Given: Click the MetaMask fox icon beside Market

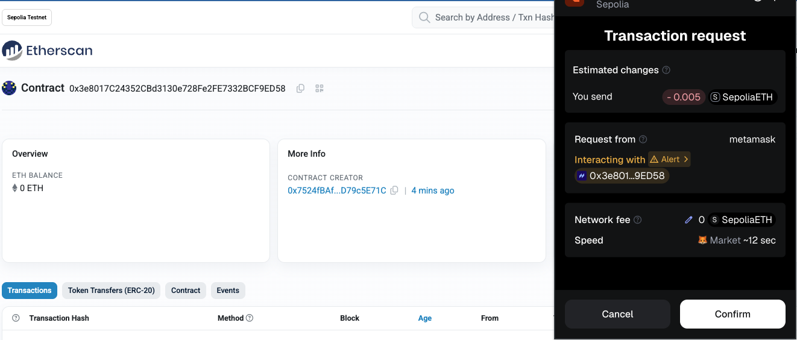Looking at the screenshot, I should click(702, 240).
